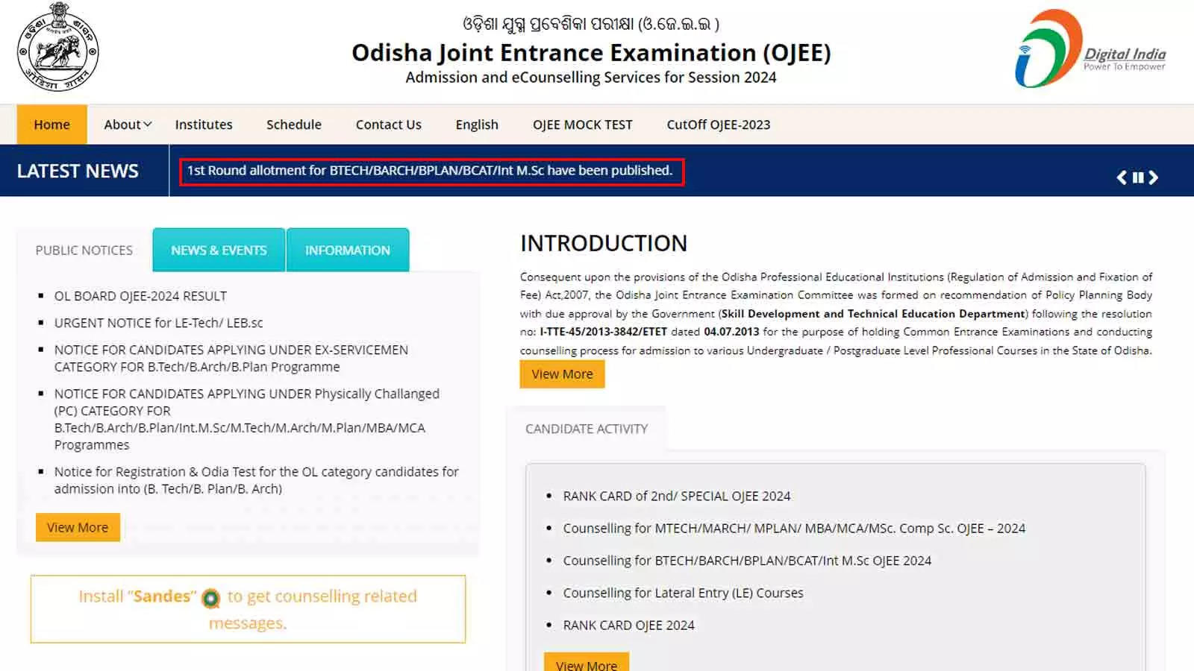Open the Odia Test registration notice
Viewport: 1194px width, 671px height.
click(256, 480)
